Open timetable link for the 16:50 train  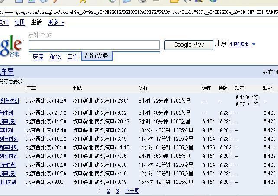(8, 165)
